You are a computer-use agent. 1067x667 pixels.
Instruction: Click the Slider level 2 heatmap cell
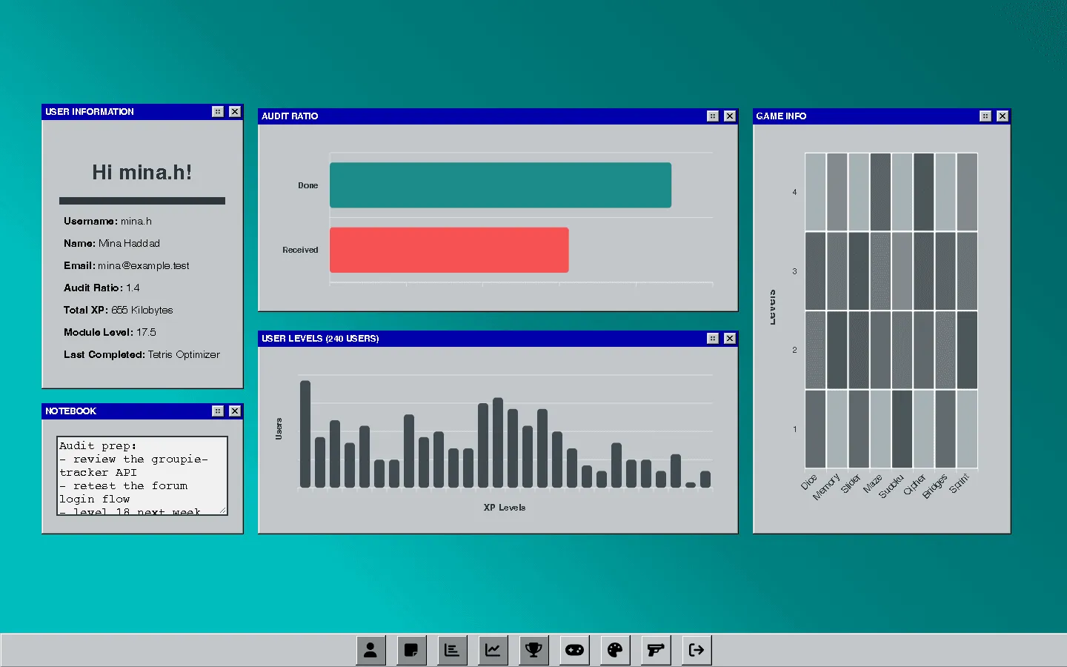(x=859, y=350)
